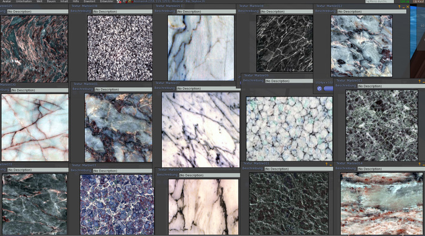Viewport: 425px width, 236px height.
Task: Open the Avatar menu
Action: point(7,1)
